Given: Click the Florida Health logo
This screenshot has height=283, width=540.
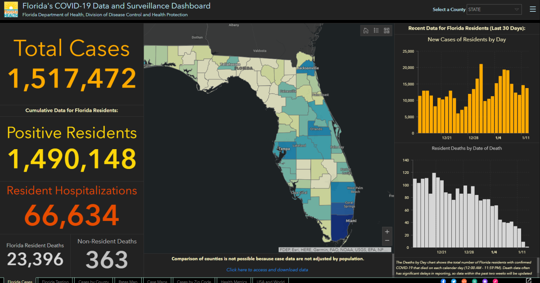Looking at the screenshot, I should [x=11, y=9].
